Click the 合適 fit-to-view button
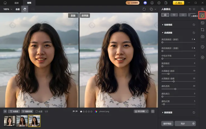 tap(18, 9)
